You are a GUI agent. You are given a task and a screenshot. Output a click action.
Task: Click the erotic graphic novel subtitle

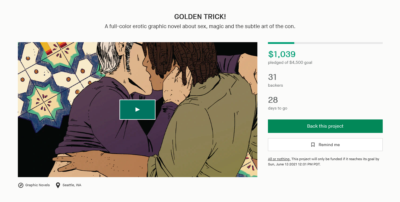coord(200,26)
